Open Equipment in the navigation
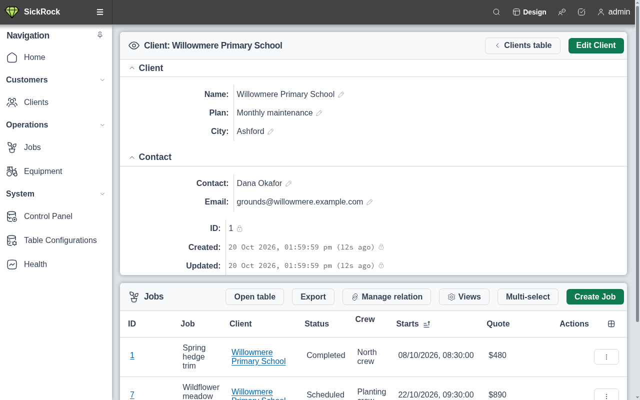This screenshot has height=400, width=640. click(56, 171)
